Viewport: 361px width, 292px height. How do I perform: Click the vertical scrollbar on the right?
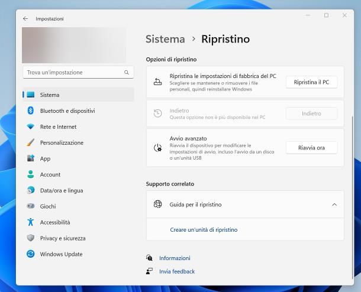(352, 198)
